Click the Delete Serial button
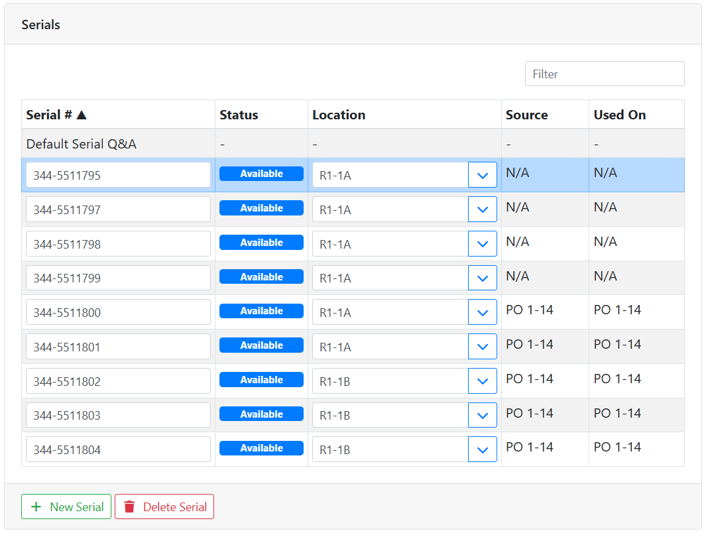This screenshot has height=537, width=710. click(x=164, y=507)
